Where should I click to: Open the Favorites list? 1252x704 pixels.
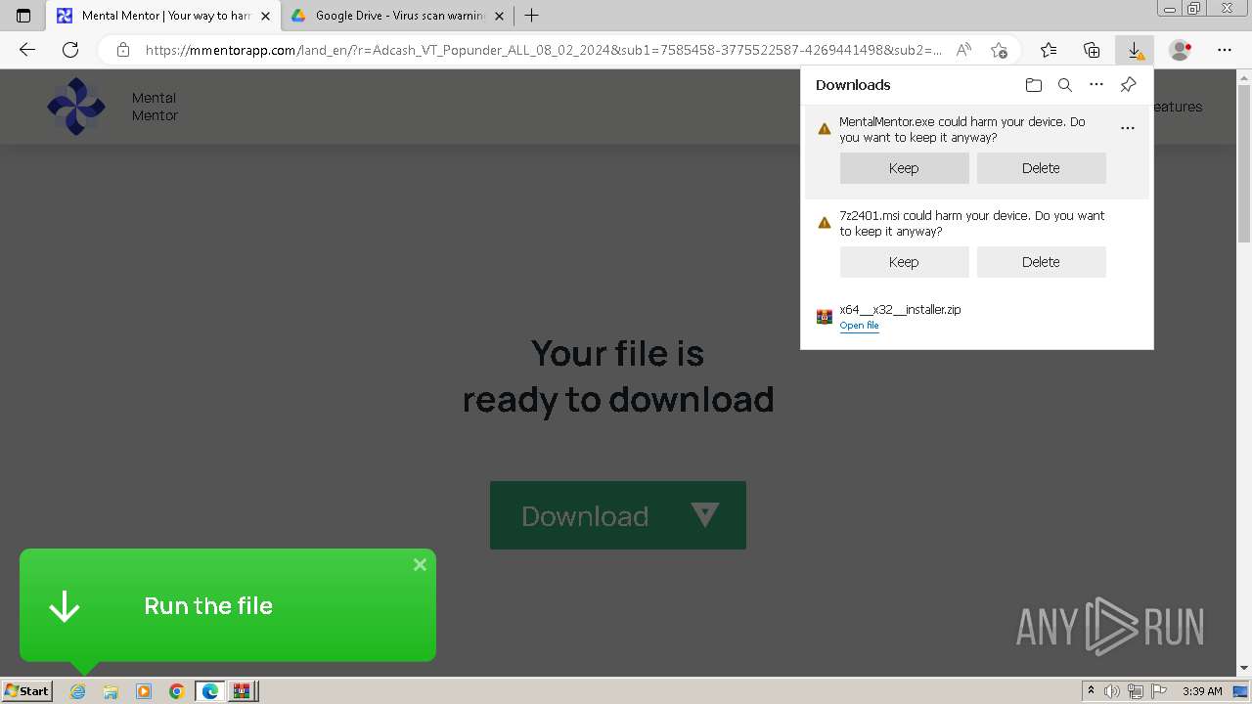[1049, 50]
